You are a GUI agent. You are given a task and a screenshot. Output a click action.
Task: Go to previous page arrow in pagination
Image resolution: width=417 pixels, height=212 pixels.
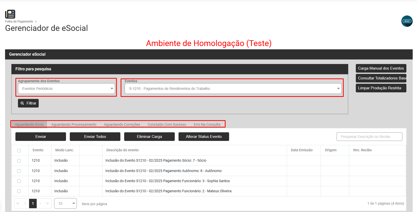(25, 203)
